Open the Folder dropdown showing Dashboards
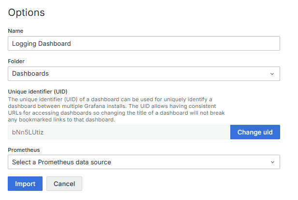 tap(144, 74)
